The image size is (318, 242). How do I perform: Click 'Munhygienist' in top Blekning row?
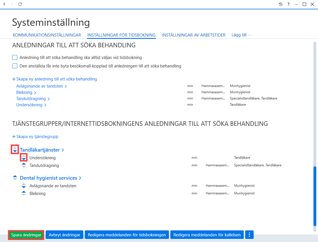point(240,92)
